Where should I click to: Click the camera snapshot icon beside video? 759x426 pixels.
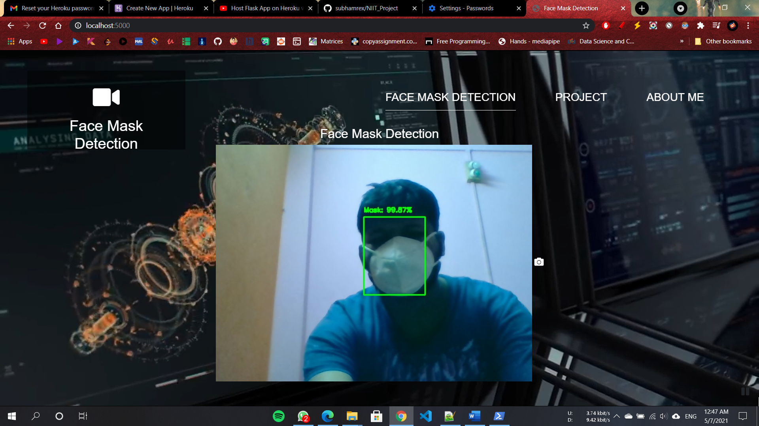[539, 262]
